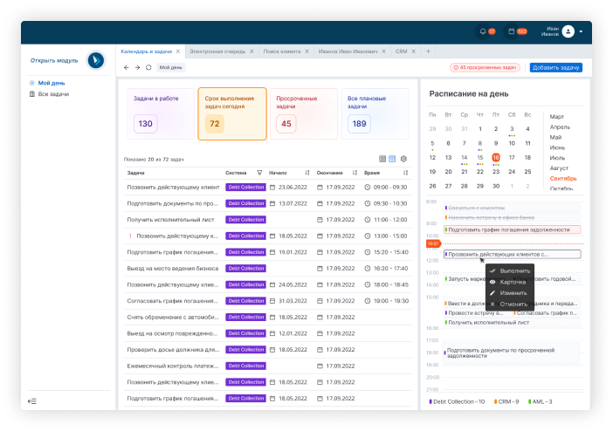The height and width of the screenshot is (431, 613).
Task: Click the clock icon beside 09:00 - 09:30
Action: coord(367,188)
